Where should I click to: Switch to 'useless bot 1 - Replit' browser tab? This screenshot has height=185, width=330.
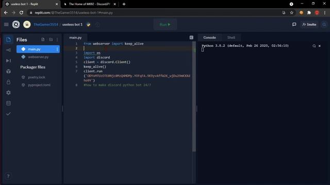[x=31, y=4]
